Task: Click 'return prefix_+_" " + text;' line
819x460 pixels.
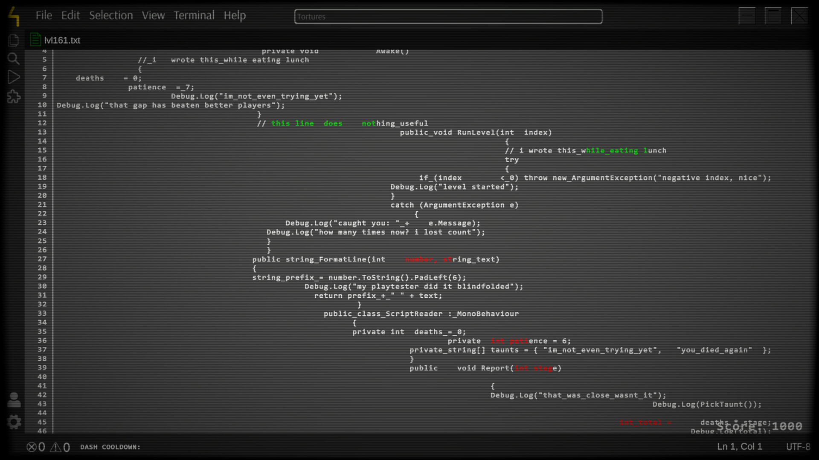Action: tap(378, 296)
